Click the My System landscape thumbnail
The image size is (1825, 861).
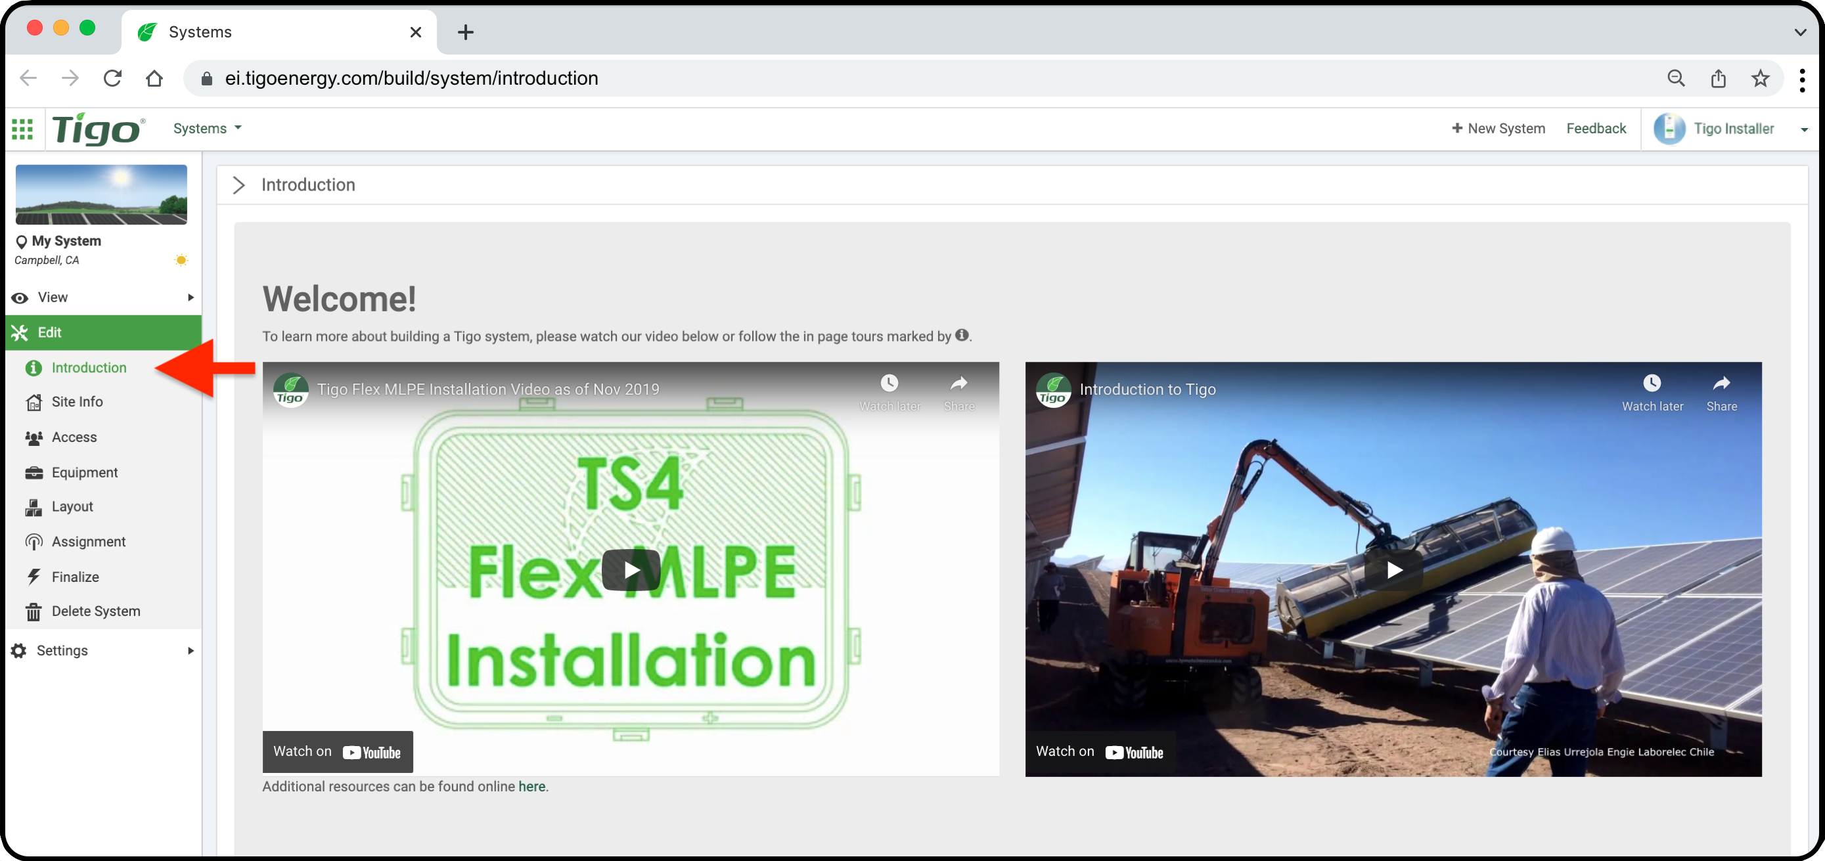(101, 194)
